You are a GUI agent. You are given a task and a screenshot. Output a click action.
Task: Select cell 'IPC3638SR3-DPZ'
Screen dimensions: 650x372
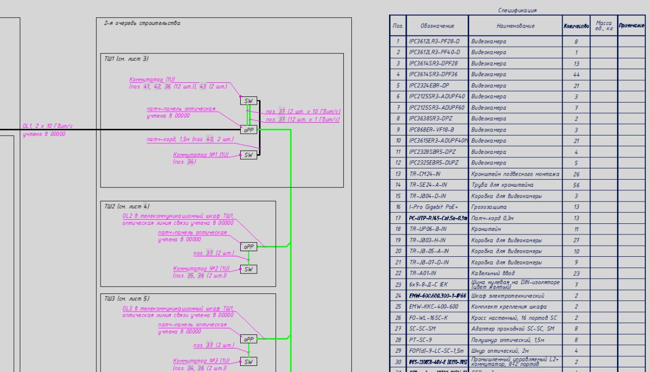[x=437, y=118]
